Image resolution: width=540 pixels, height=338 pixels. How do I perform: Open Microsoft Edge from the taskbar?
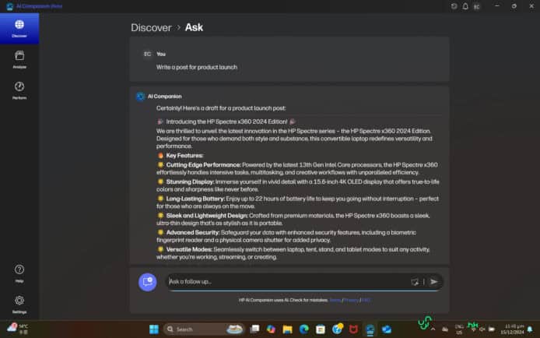[x=304, y=329]
